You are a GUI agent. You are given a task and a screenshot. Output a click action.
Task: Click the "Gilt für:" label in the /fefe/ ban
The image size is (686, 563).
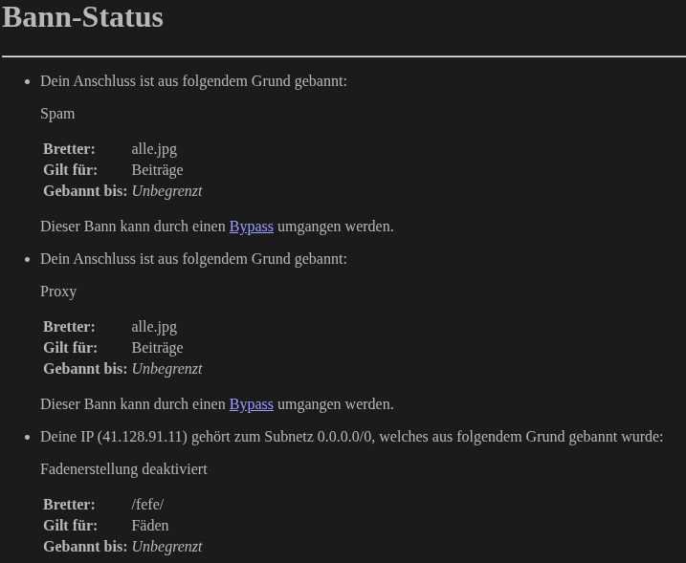pyautogui.click(x=70, y=526)
